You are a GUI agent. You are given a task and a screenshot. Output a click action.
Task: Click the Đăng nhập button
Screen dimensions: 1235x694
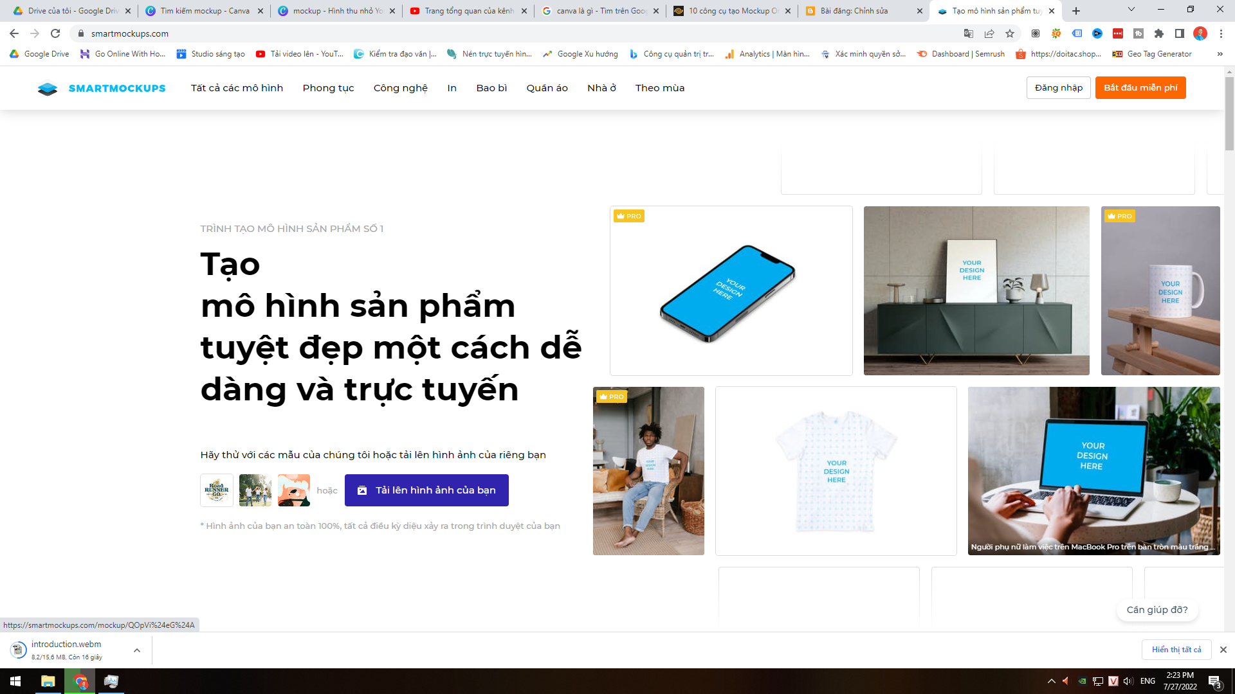coord(1058,88)
